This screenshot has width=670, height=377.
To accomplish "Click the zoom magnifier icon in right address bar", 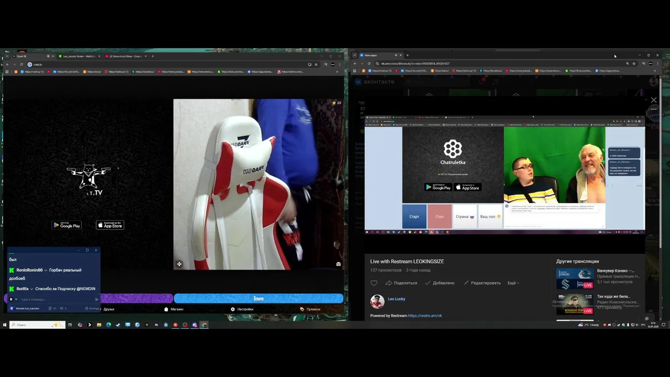I will 627,63.
